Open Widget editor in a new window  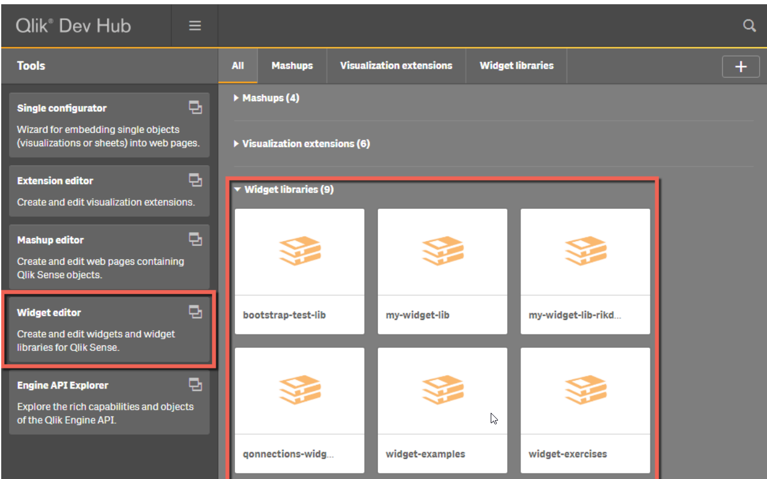pyautogui.click(x=196, y=311)
